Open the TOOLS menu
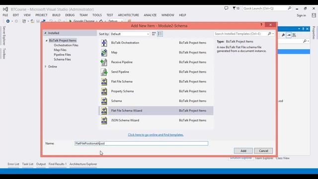Viewport: 318px width, 179px height. pos(97,15)
